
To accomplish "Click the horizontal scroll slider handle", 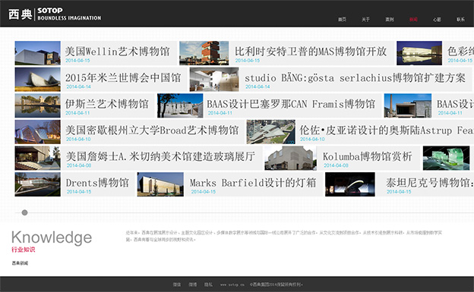I will pos(25,212).
